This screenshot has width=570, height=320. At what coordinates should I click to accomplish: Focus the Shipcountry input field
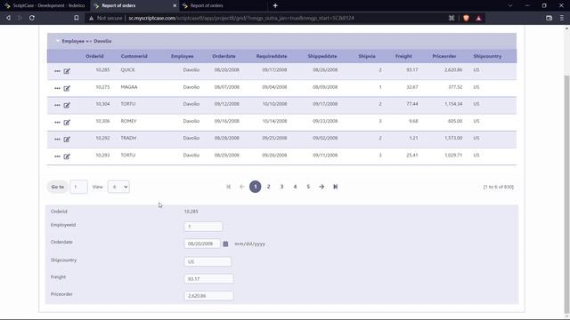pos(208,261)
